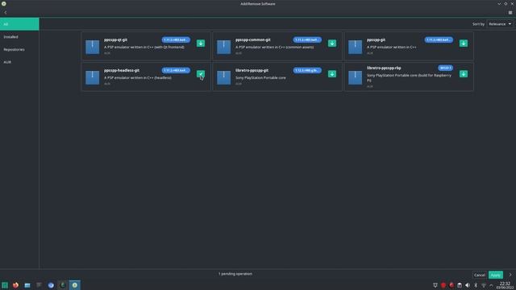Toggle install for libretro-ppsspp-rbp package
This screenshot has width=516, height=290.
[x=464, y=74]
